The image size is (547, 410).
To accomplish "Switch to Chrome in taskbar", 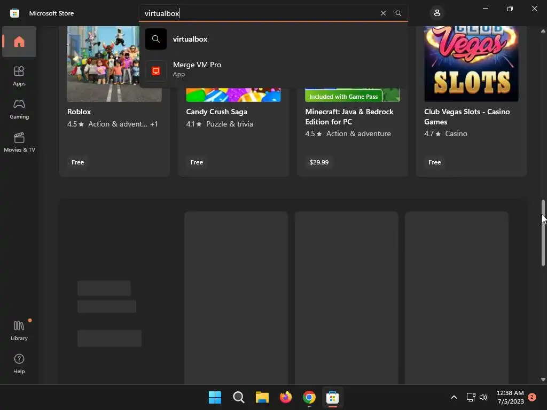I will point(309,397).
